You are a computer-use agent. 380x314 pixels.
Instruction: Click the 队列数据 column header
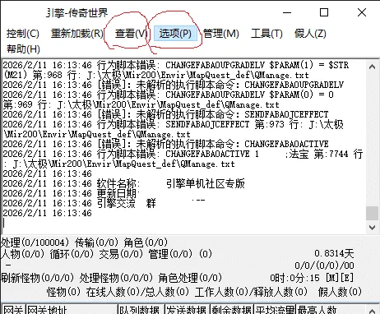[x=141, y=310]
